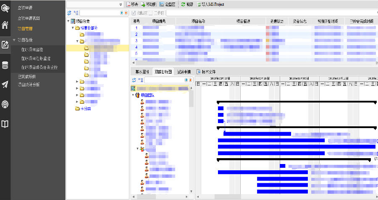
Task: Collapse the sub-group under 项目团队
Action: pyautogui.click(x=138, y=149)
